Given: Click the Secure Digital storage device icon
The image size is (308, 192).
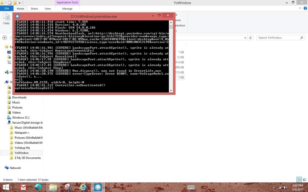Looking at the screenshot, I should tap(9, 122).
